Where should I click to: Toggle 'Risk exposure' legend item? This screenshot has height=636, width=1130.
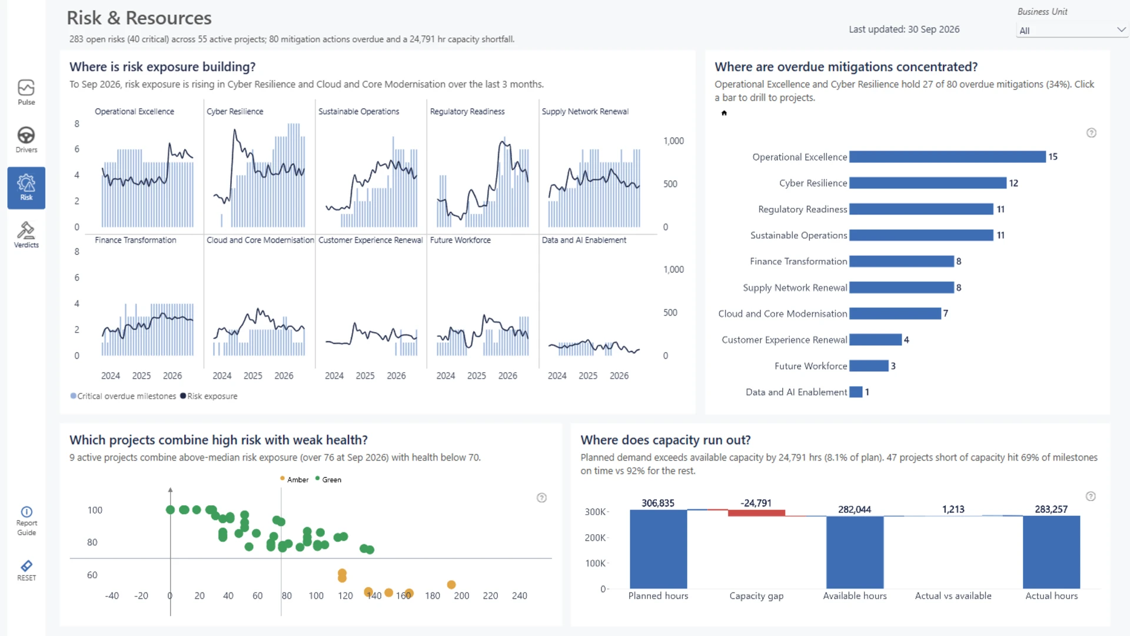click(209, 396)
